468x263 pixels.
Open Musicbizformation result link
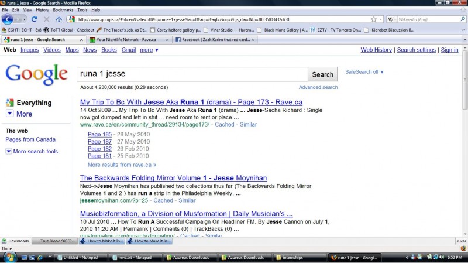coord(186,214)
